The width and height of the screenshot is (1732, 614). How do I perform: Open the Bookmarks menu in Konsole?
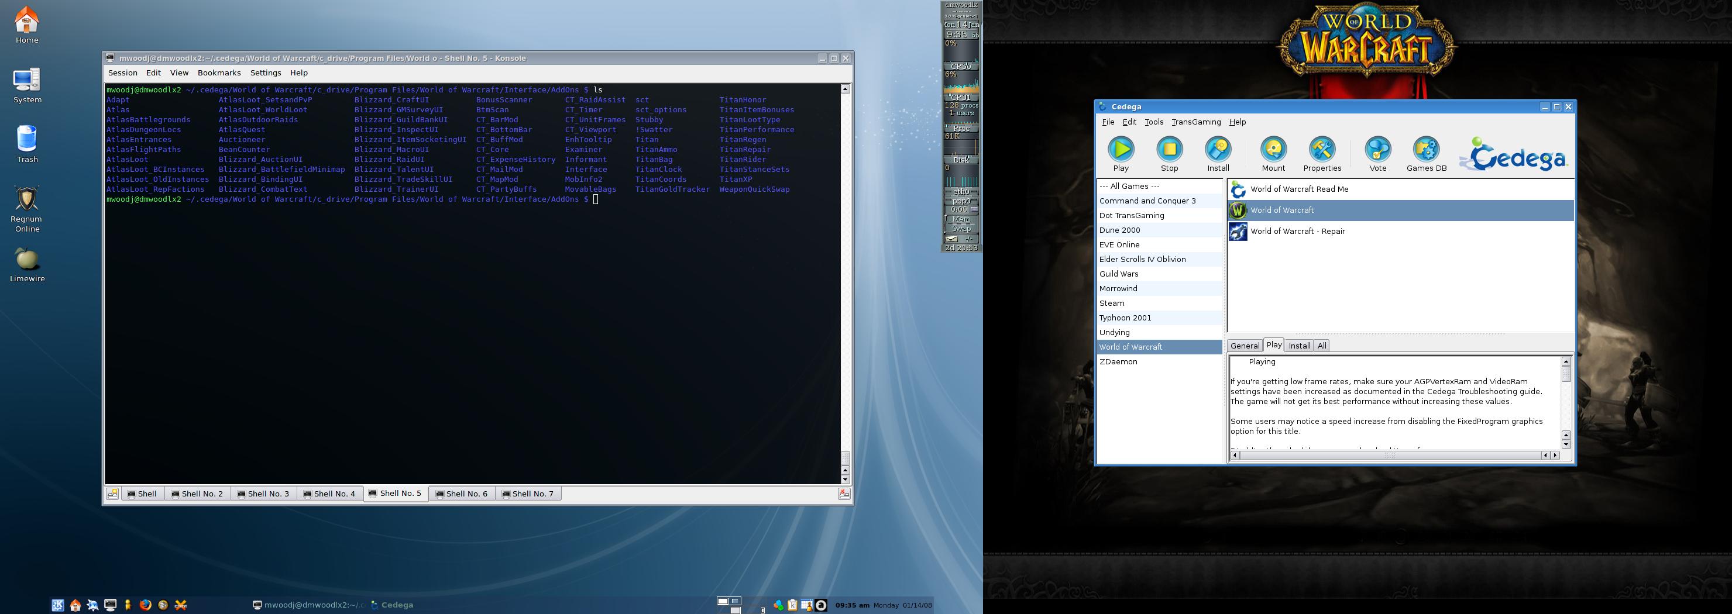click(218, 73)
